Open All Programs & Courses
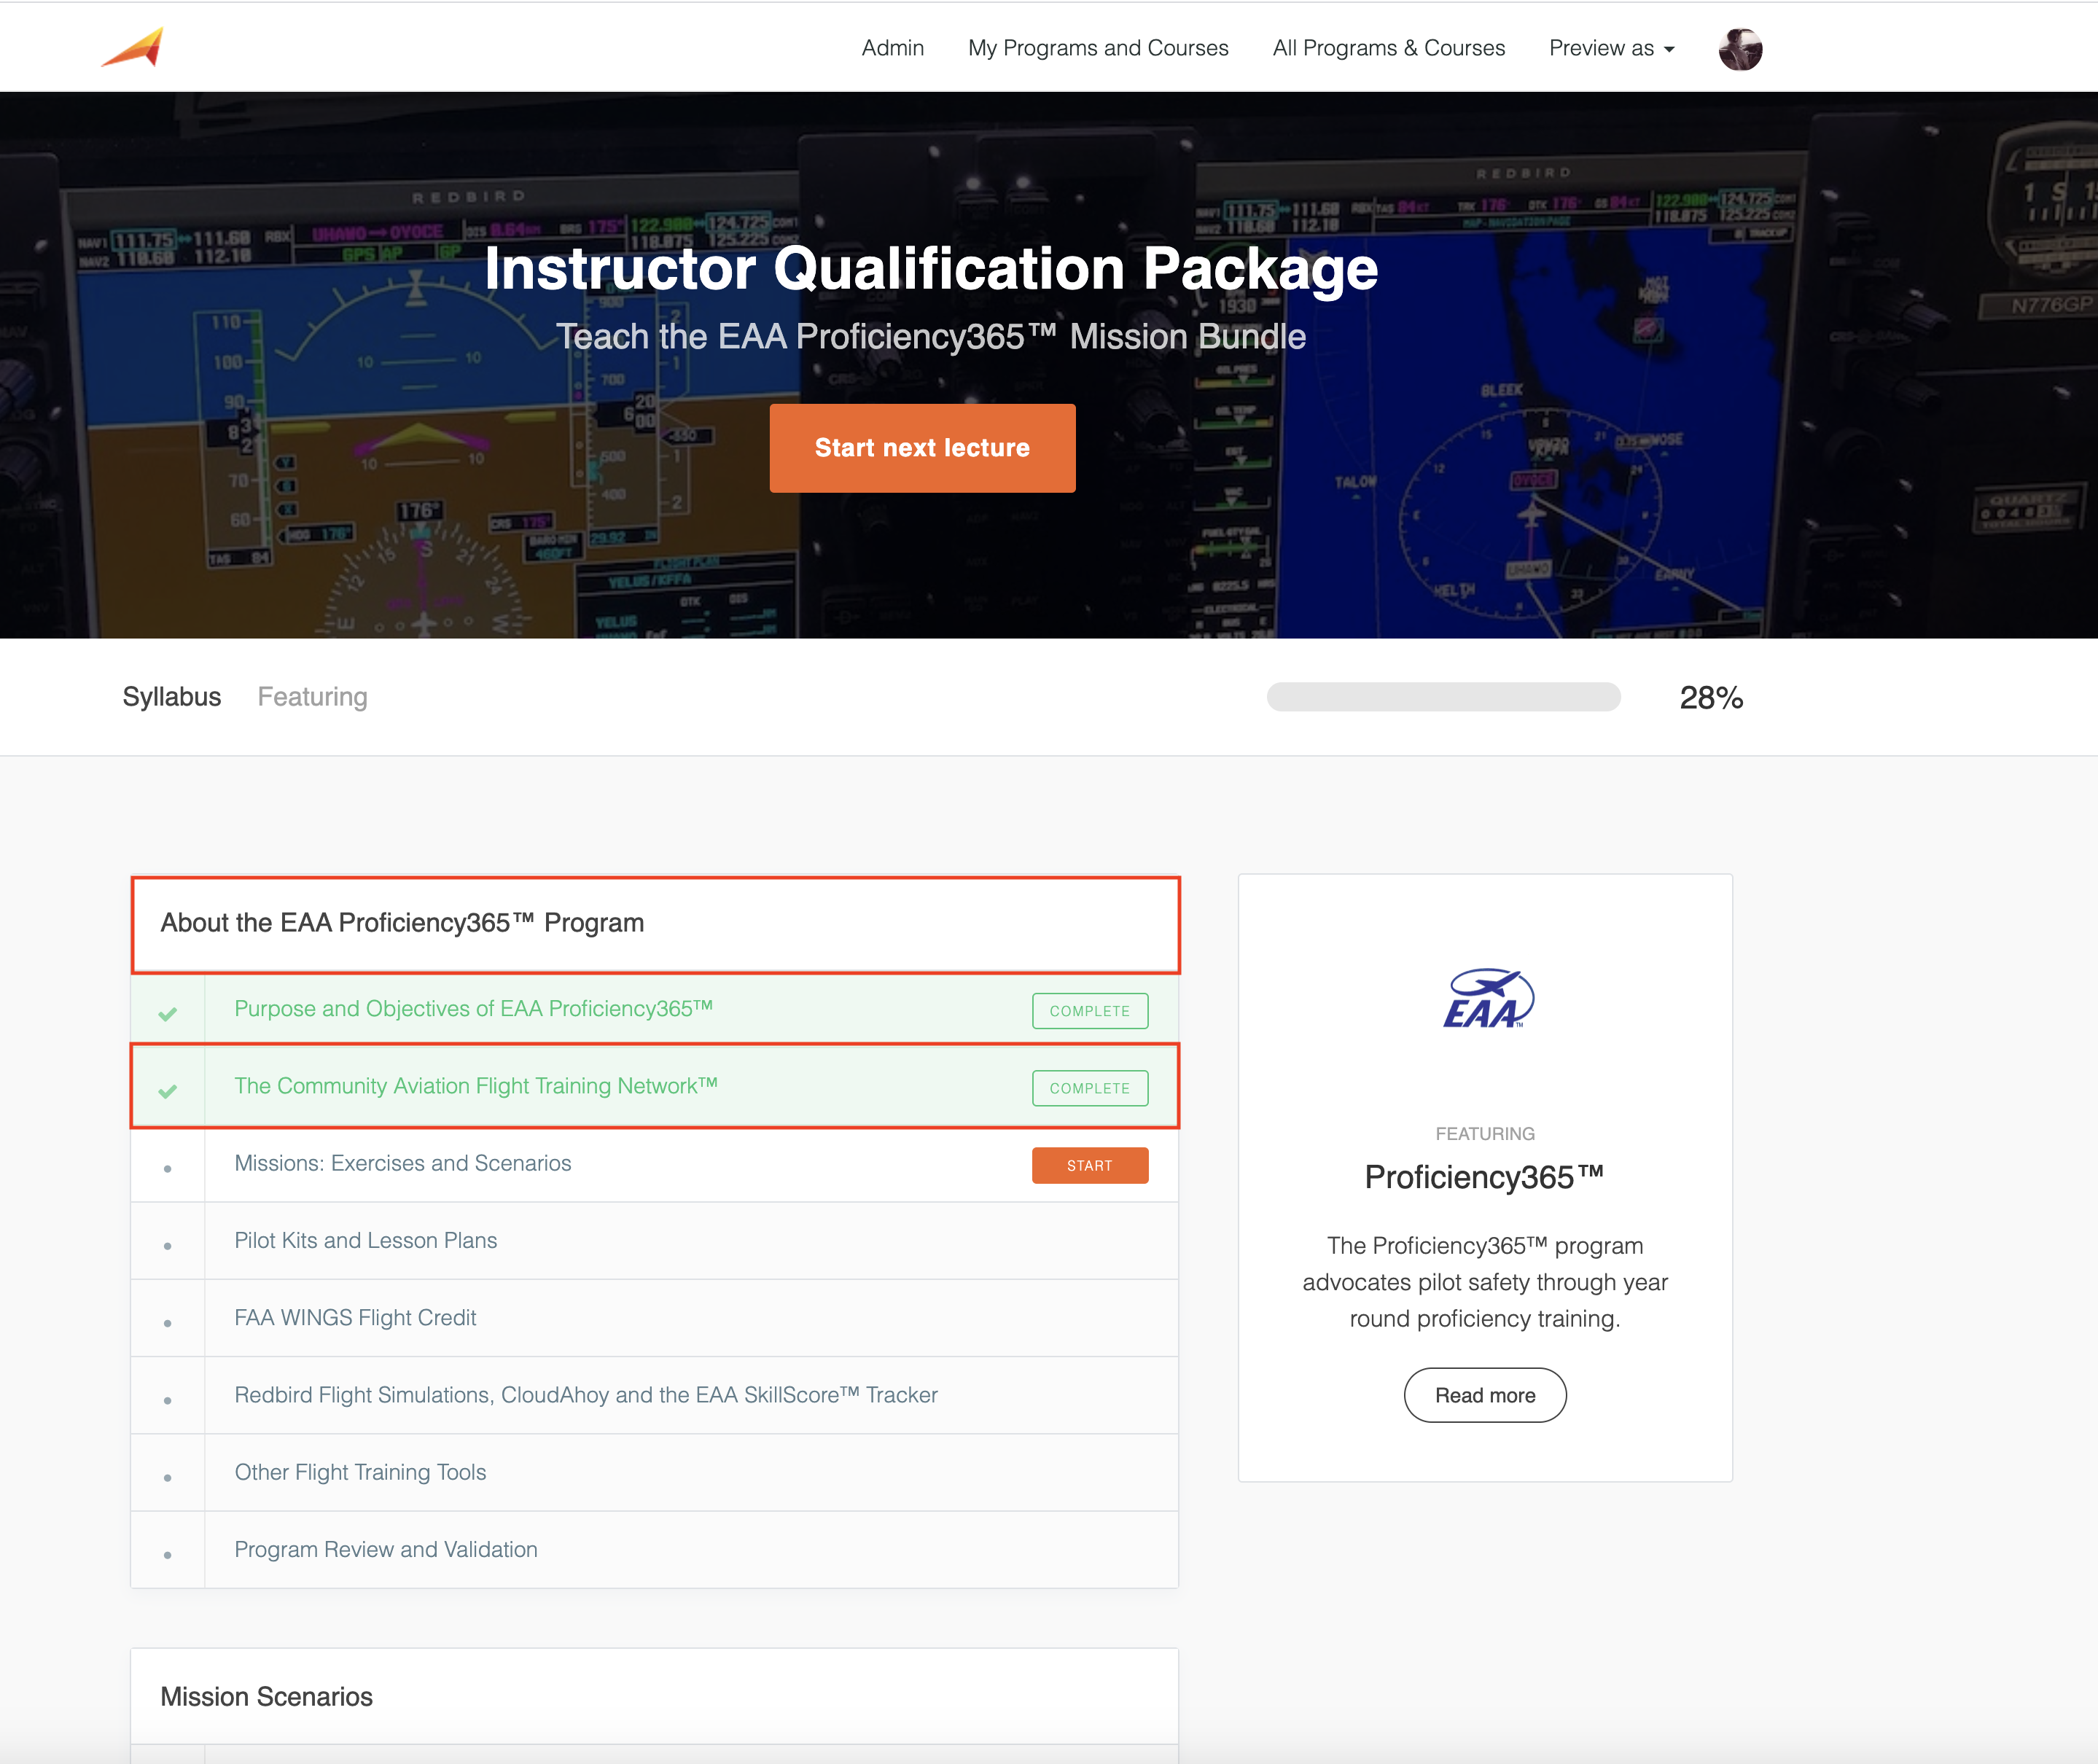 1388,48
